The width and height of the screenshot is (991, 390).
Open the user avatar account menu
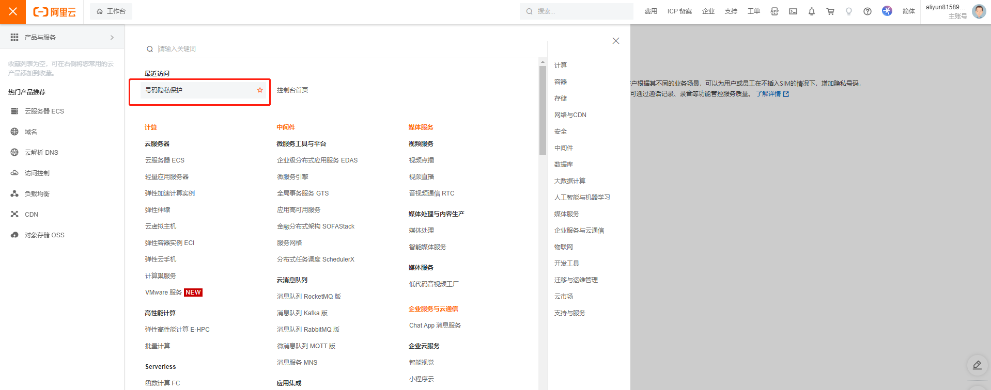tap(979, 11)
